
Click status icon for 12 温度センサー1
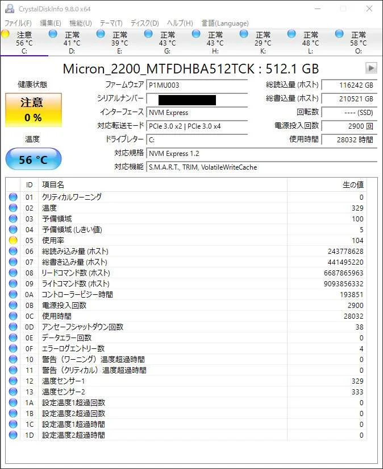(x=13, y=381)
